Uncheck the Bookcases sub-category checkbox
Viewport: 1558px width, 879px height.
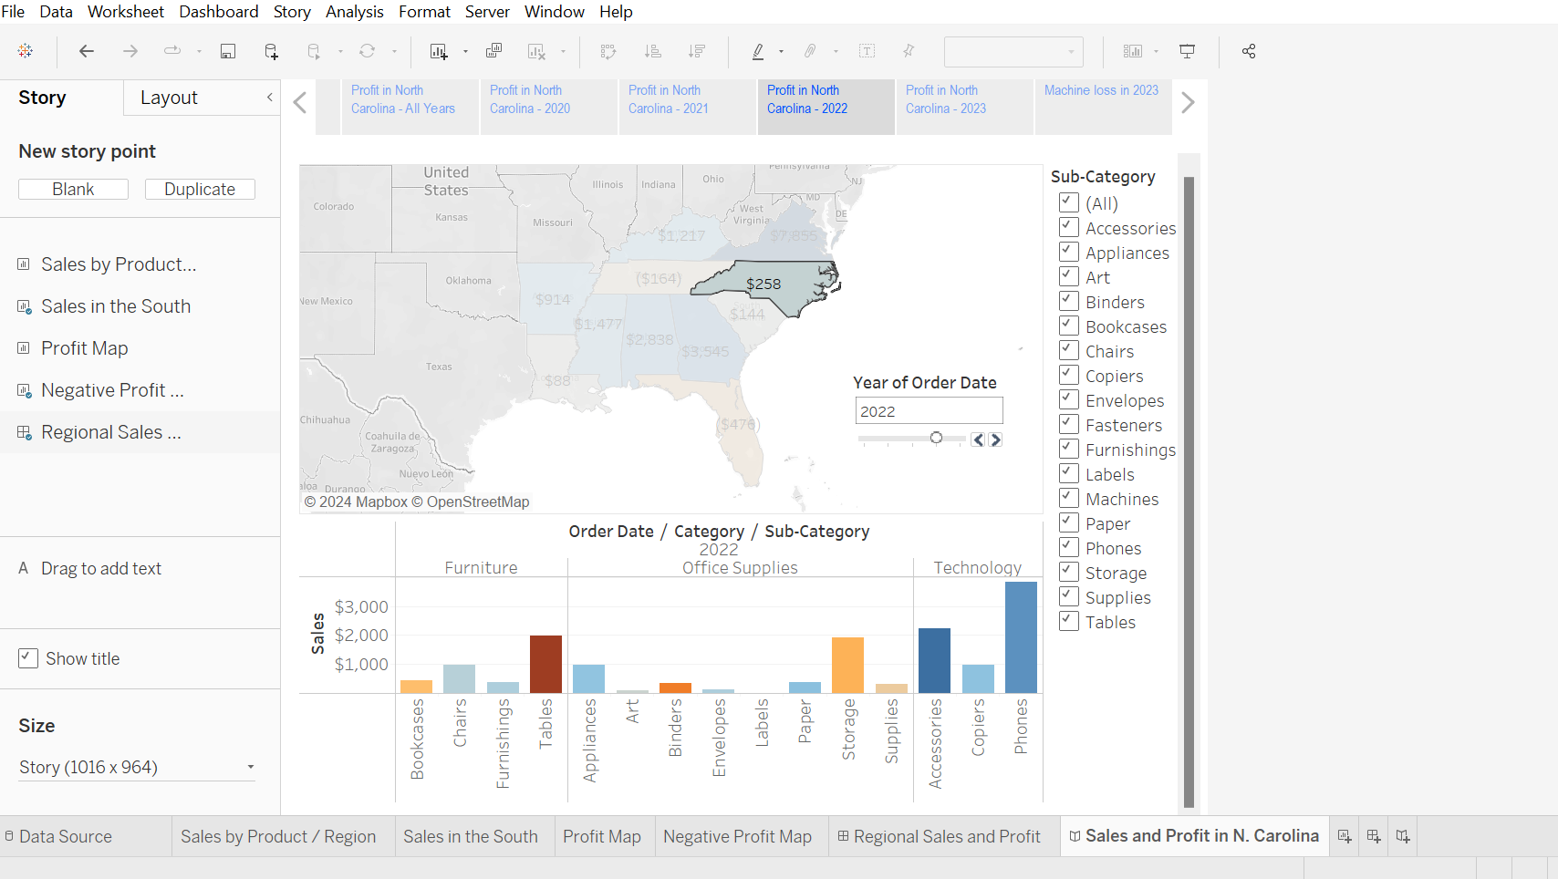1069,326
